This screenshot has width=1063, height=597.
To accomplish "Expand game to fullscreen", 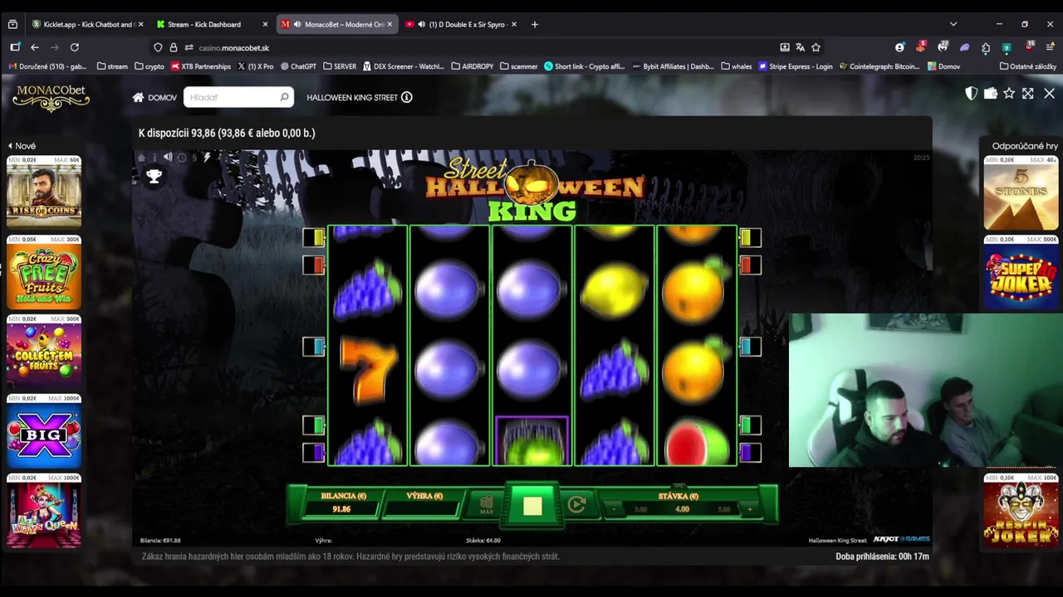I will [1028, 94].
